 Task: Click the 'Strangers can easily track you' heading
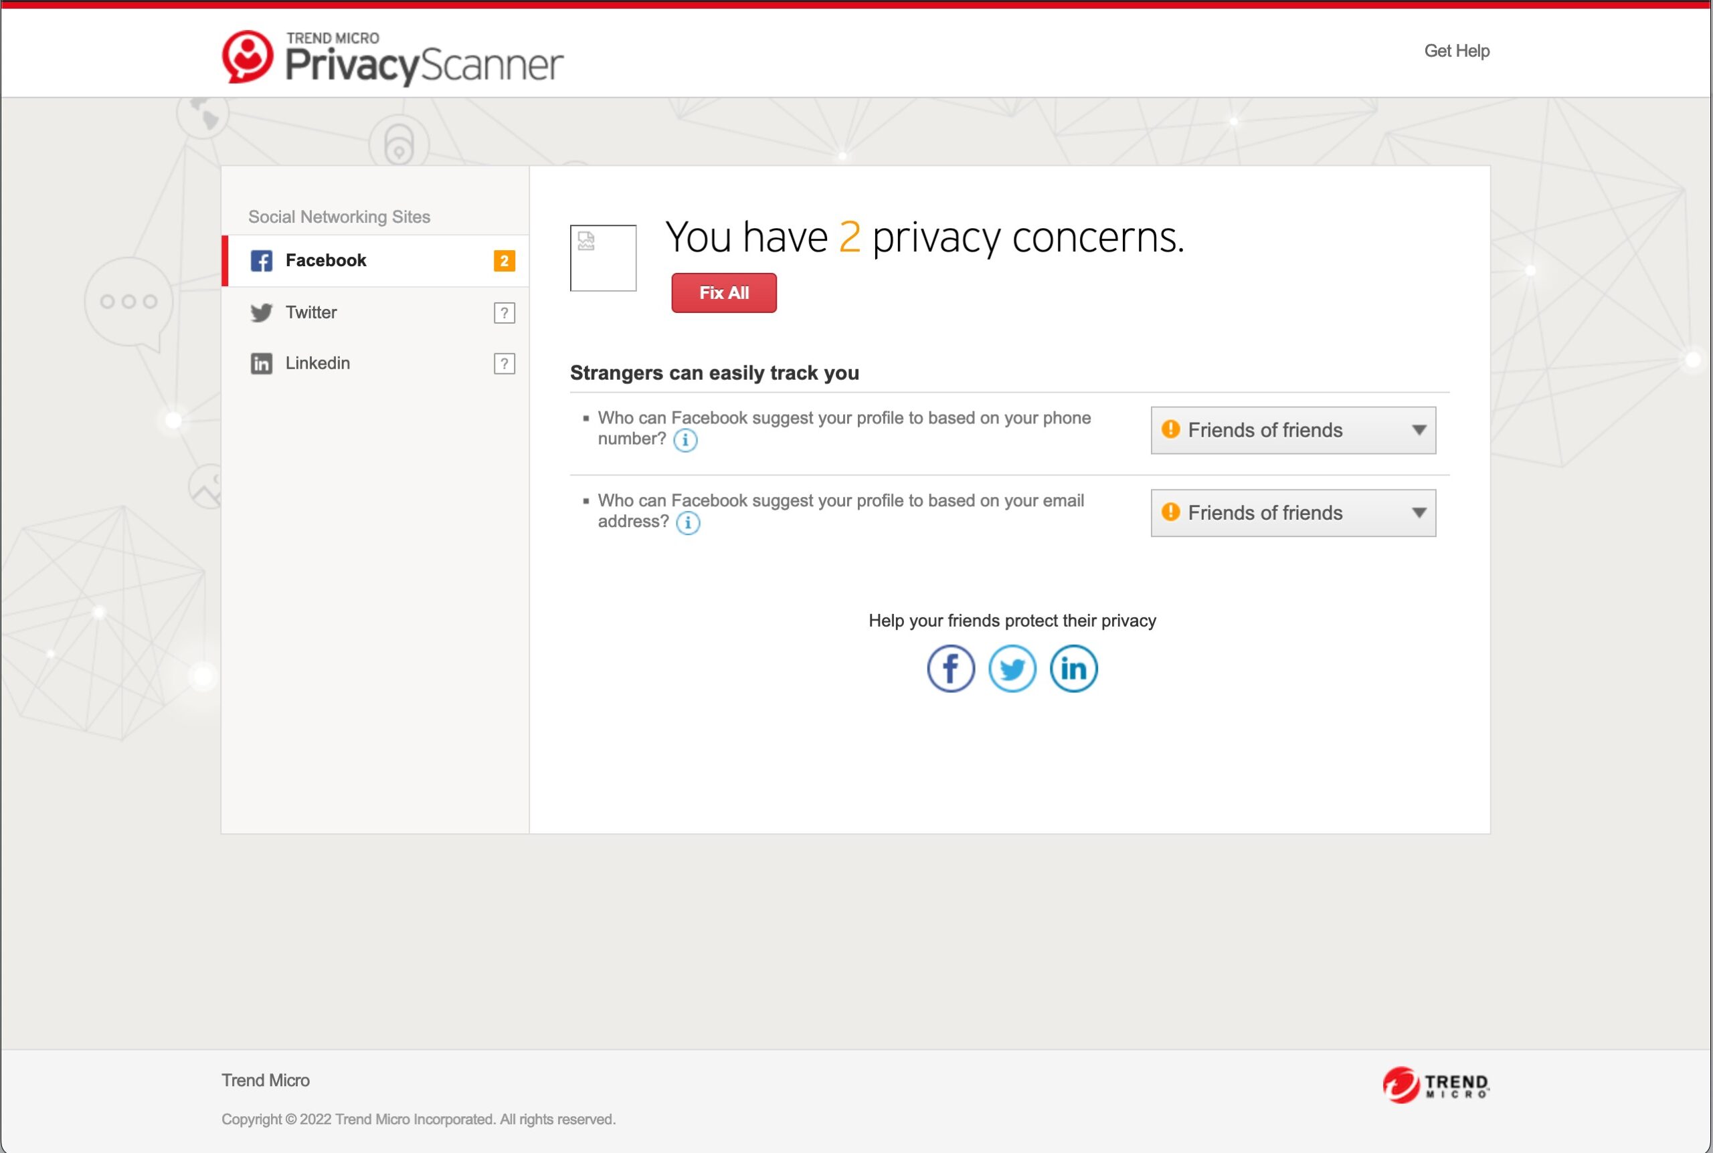click(x=714, y=373)
